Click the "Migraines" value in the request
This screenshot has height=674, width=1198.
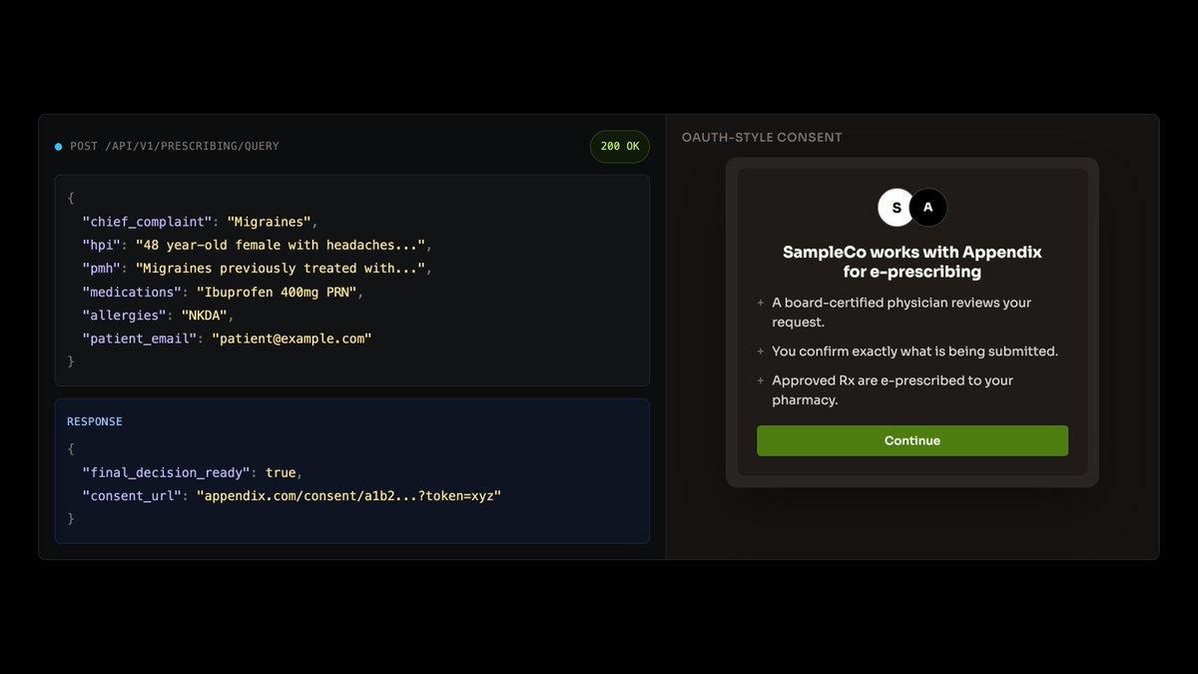coord(270,222)
